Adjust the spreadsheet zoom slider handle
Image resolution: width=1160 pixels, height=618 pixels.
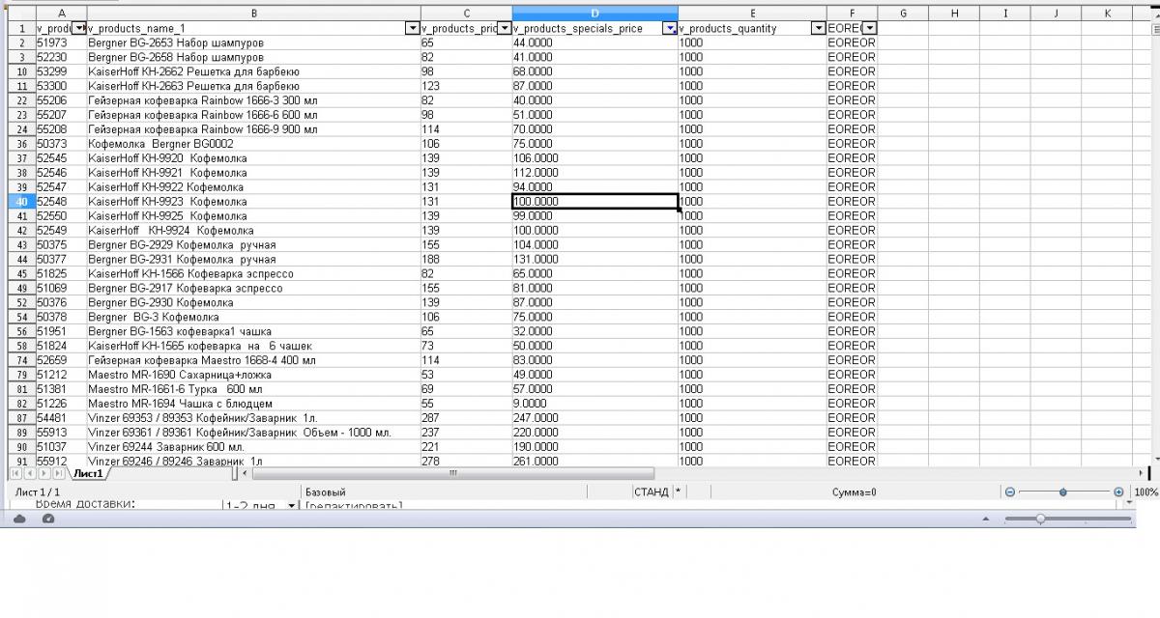(x=1062, y=492)
